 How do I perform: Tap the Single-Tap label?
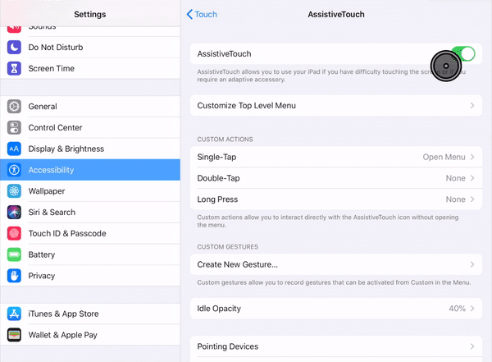pyautogui.click(x=216, y=157)
